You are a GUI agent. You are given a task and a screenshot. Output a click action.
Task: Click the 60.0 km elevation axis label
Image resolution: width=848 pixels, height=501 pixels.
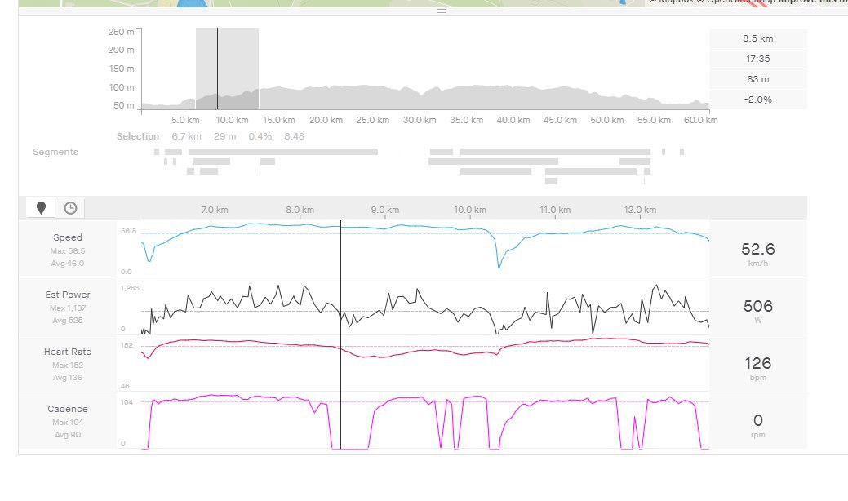[x=701, y=120]
